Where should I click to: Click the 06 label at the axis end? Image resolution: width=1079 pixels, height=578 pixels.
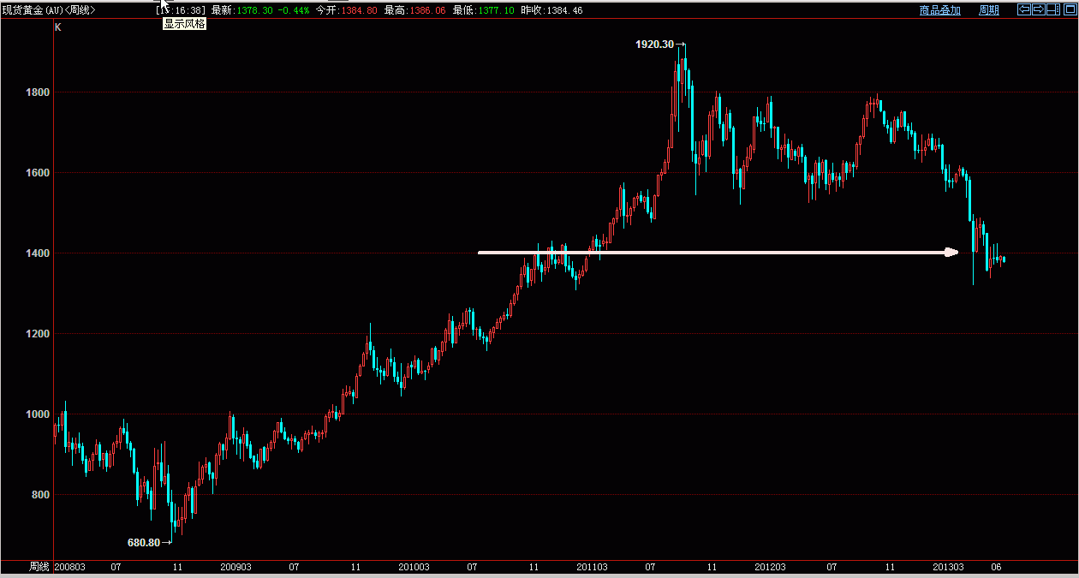(x=997, y=567)
